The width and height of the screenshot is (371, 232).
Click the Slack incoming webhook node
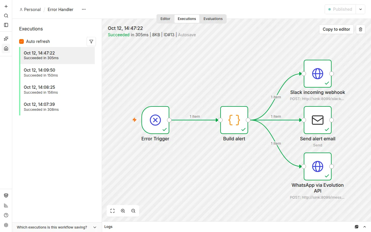(x=318, y=74)
